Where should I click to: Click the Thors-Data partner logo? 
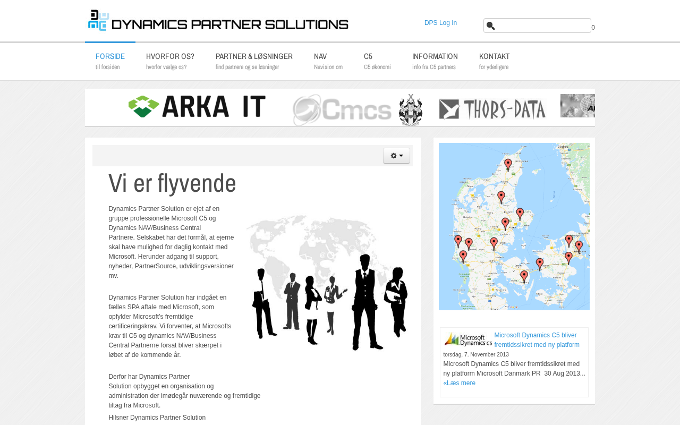(x=492, y=109)
